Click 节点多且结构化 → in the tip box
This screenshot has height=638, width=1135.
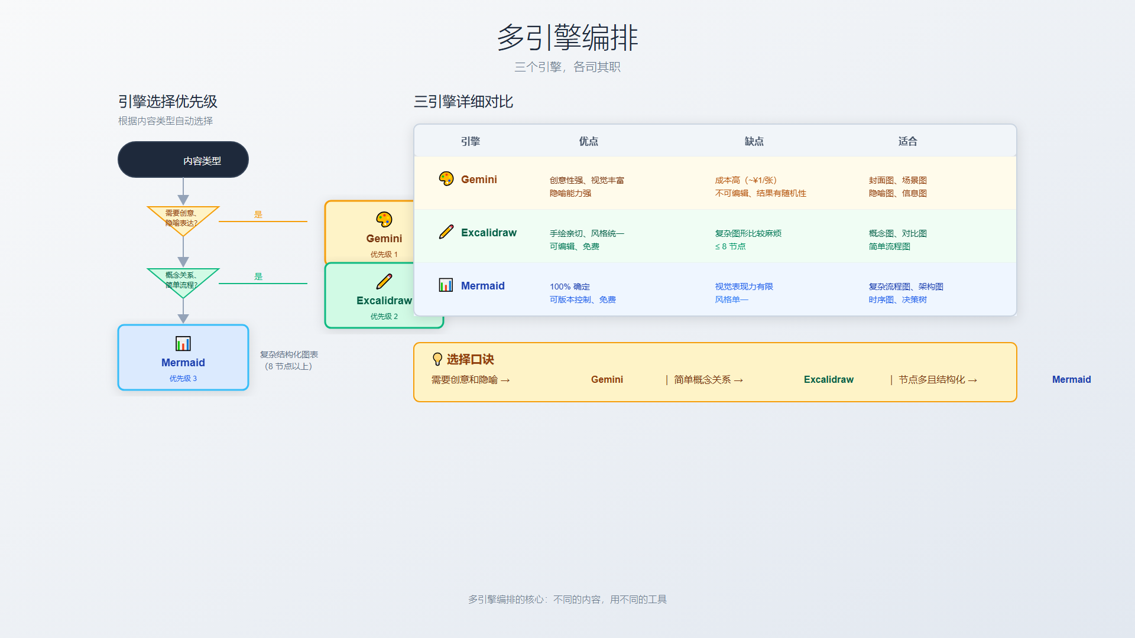pyautogui.click(x=938, y=380)
